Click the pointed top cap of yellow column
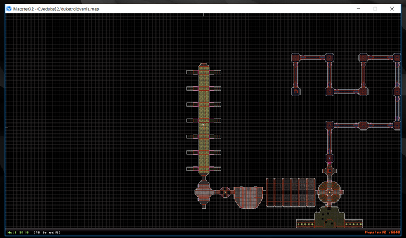This screenshot has width=406, height=238. tap(204, 65)
